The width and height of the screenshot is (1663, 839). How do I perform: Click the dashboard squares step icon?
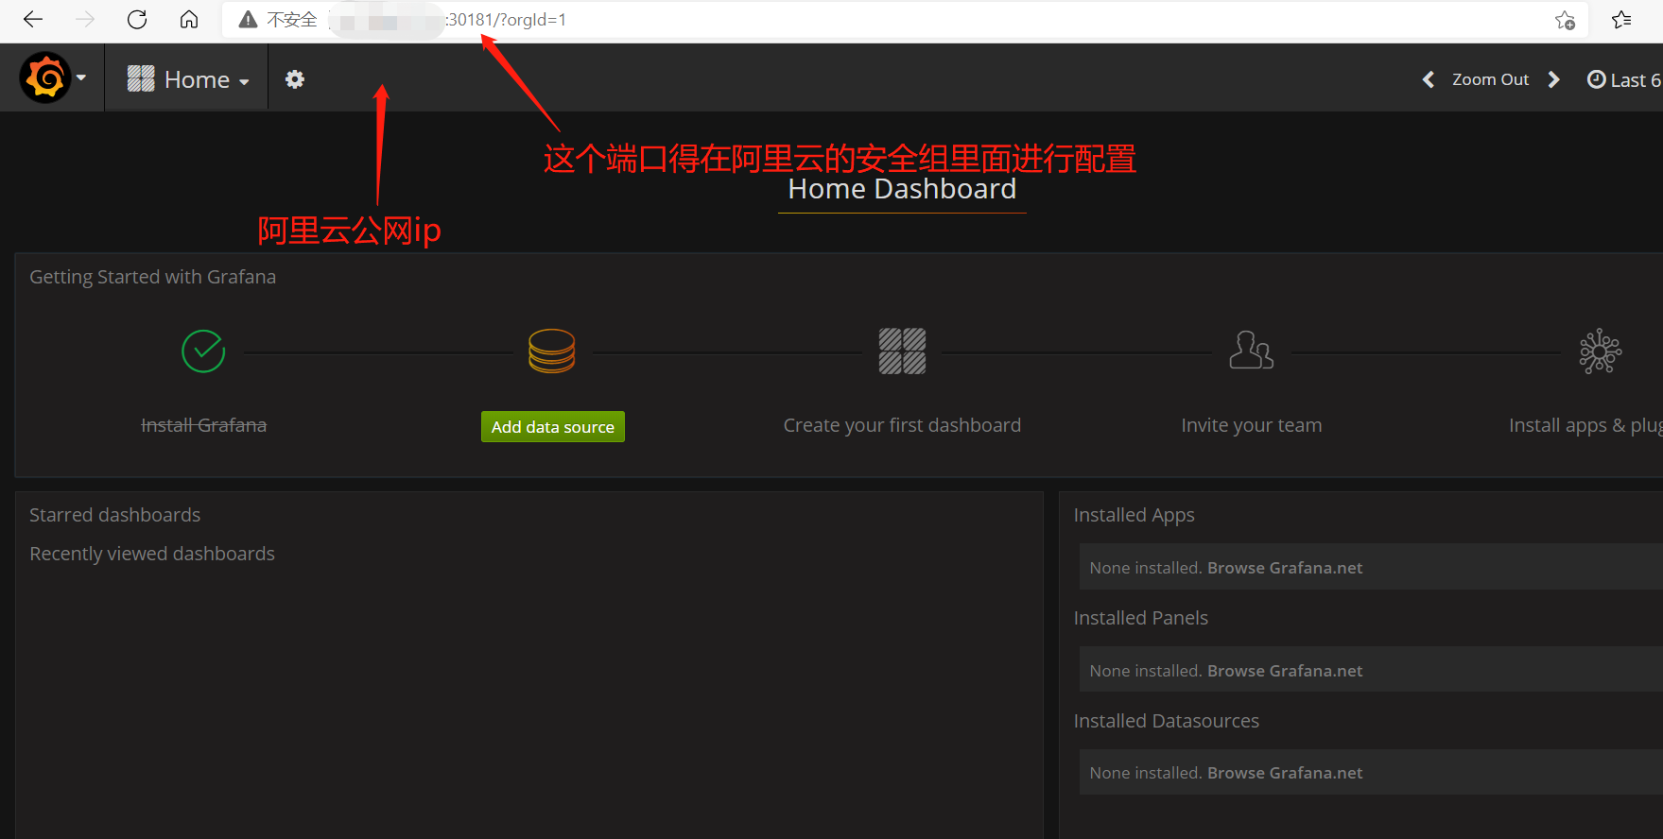(902, 351)
